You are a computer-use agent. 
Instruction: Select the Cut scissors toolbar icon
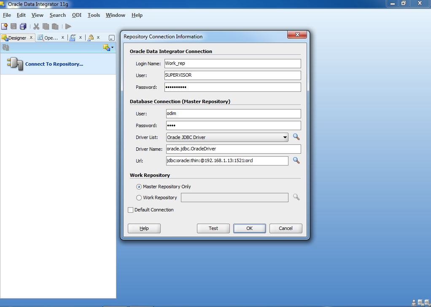pos(36,26)
